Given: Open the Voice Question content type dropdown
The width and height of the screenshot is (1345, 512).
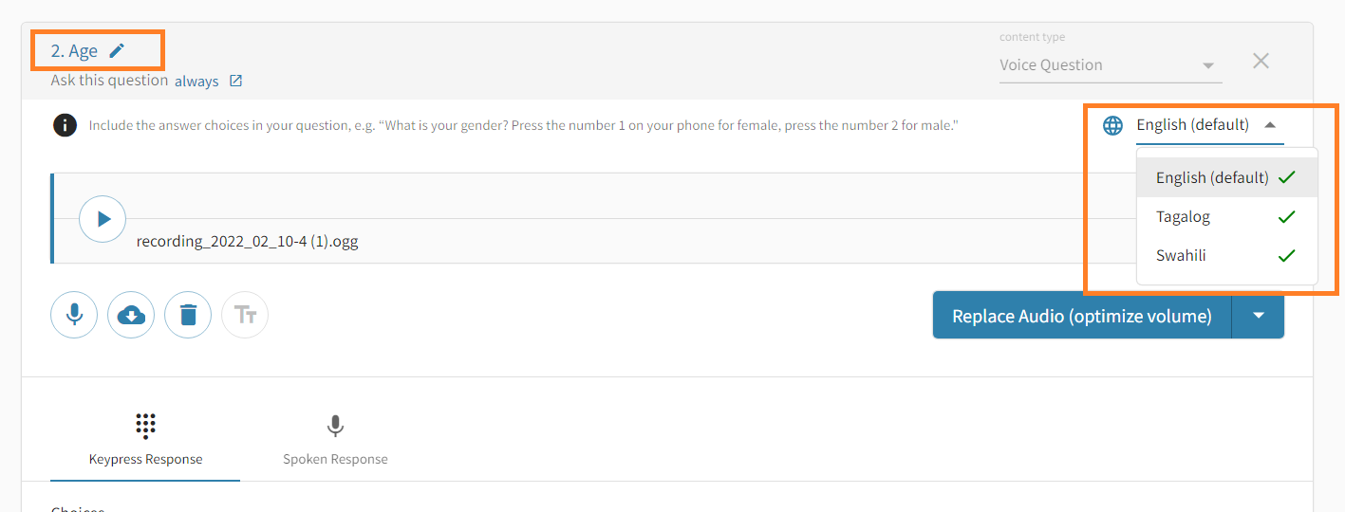Looking at the screenshot, I should coord(1108,65).
